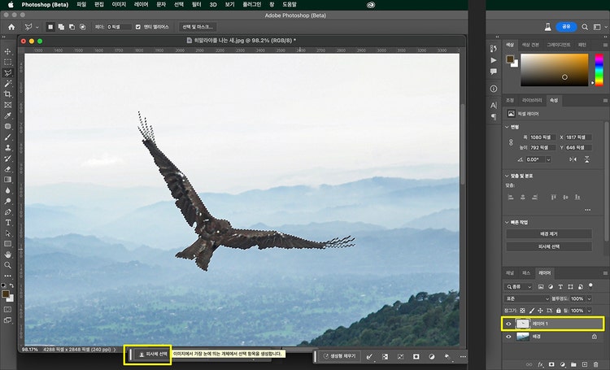Click the trash icon to delete layer
Image resolution: width=610 pixels, height=370 pixels.
point(595,363)
